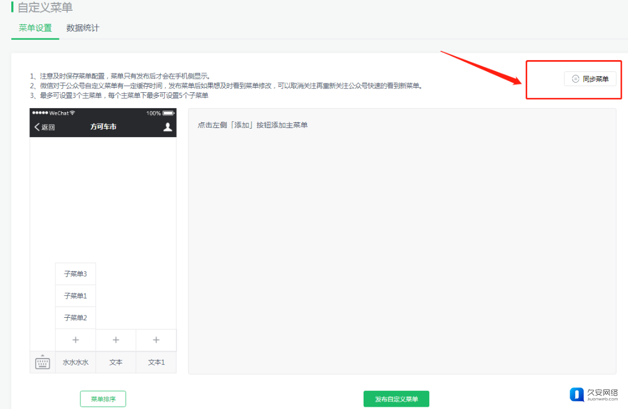Screen dimensions: 628x409
Task: Select submenu 子菜单2
Action: click(x=75, y=318)
